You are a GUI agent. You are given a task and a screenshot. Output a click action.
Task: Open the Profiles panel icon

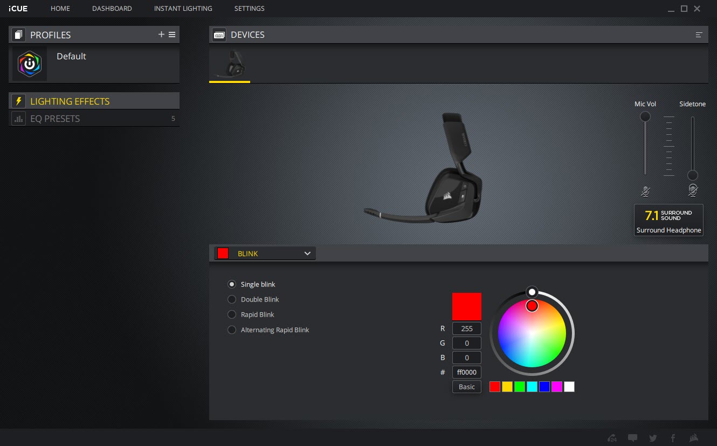click(x=19, y=35)
